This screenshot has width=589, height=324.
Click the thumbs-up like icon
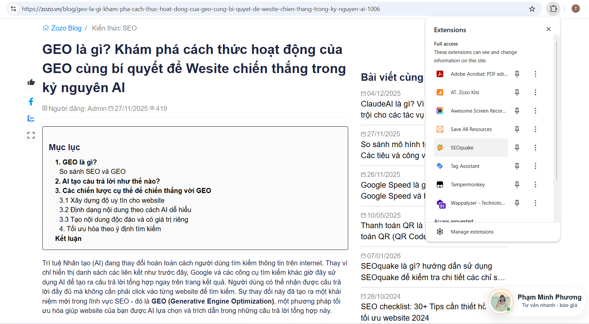[x=31, y=82]
